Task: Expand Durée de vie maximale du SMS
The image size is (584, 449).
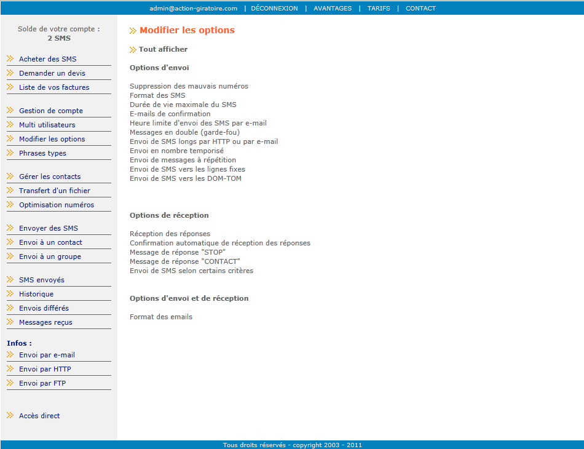Action: (x=183, y=105)
